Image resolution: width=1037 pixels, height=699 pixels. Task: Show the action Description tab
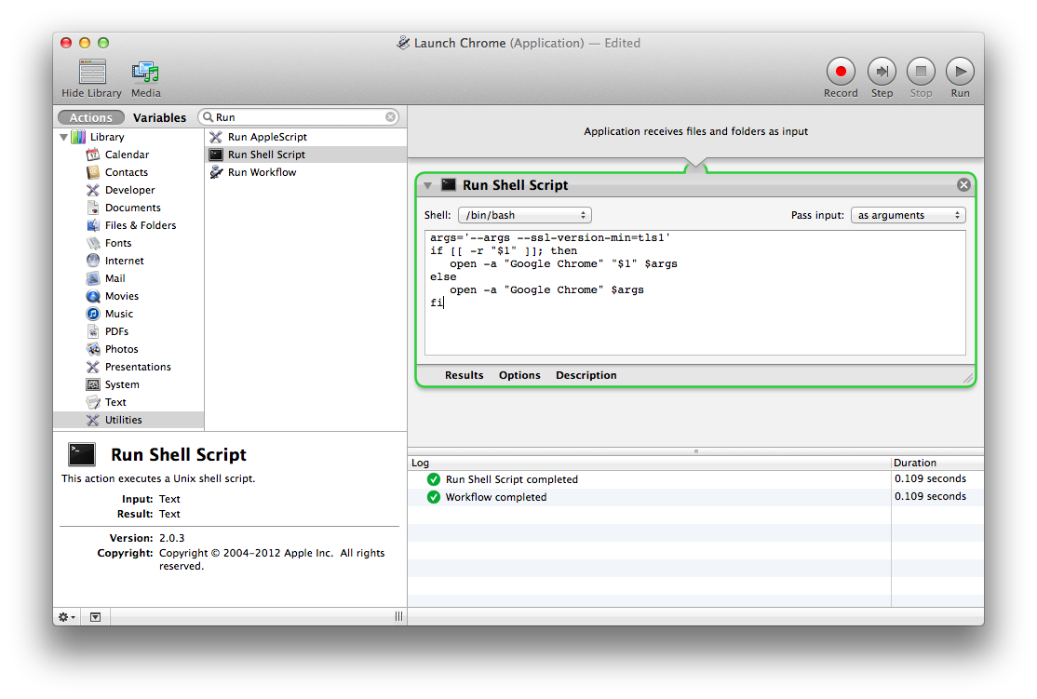point(586,376)
